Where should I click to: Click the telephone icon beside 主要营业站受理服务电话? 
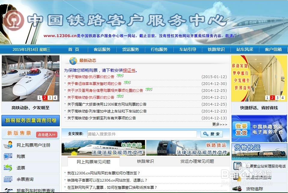tap(237, 166)
